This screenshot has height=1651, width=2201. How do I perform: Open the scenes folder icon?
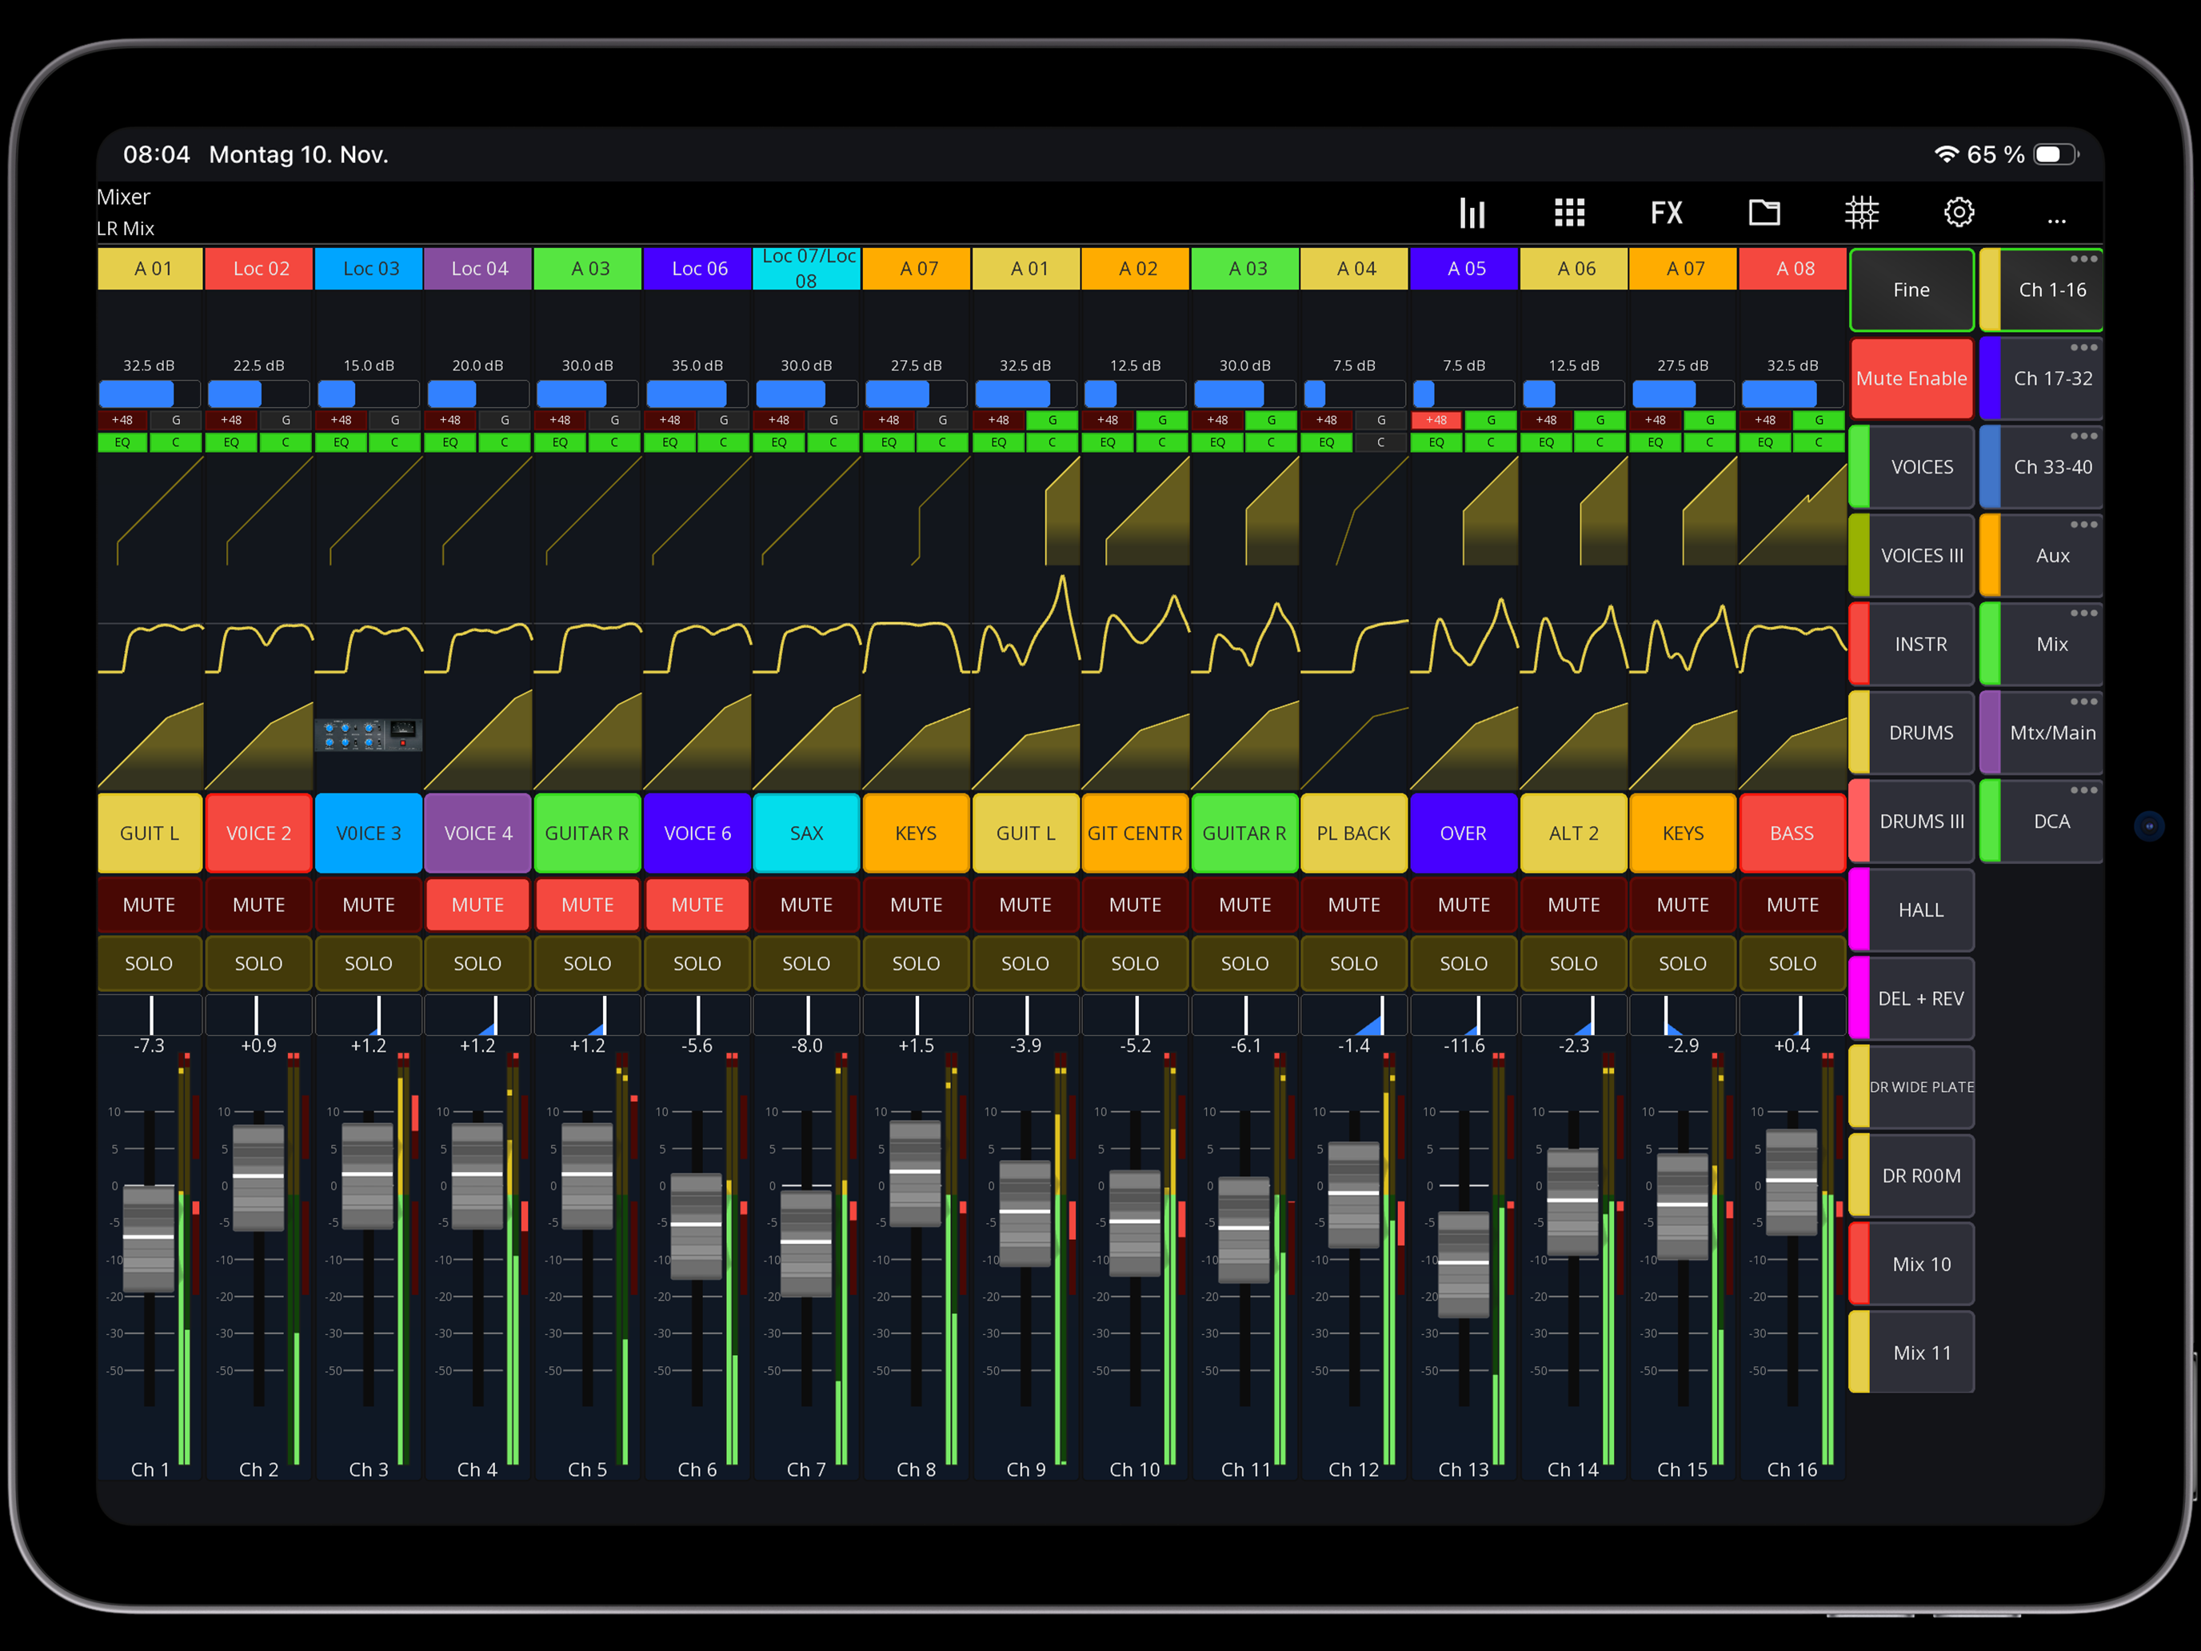tap(1764, 213)
